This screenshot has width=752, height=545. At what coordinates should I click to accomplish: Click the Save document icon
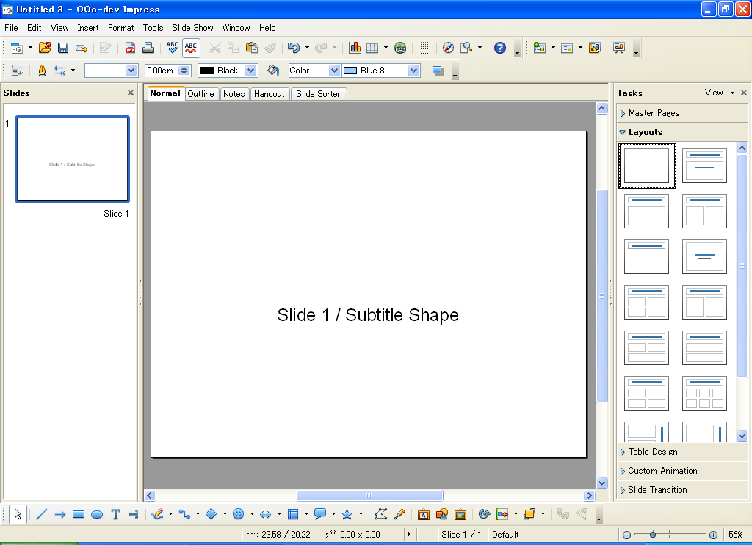click(x=63, y=48)
